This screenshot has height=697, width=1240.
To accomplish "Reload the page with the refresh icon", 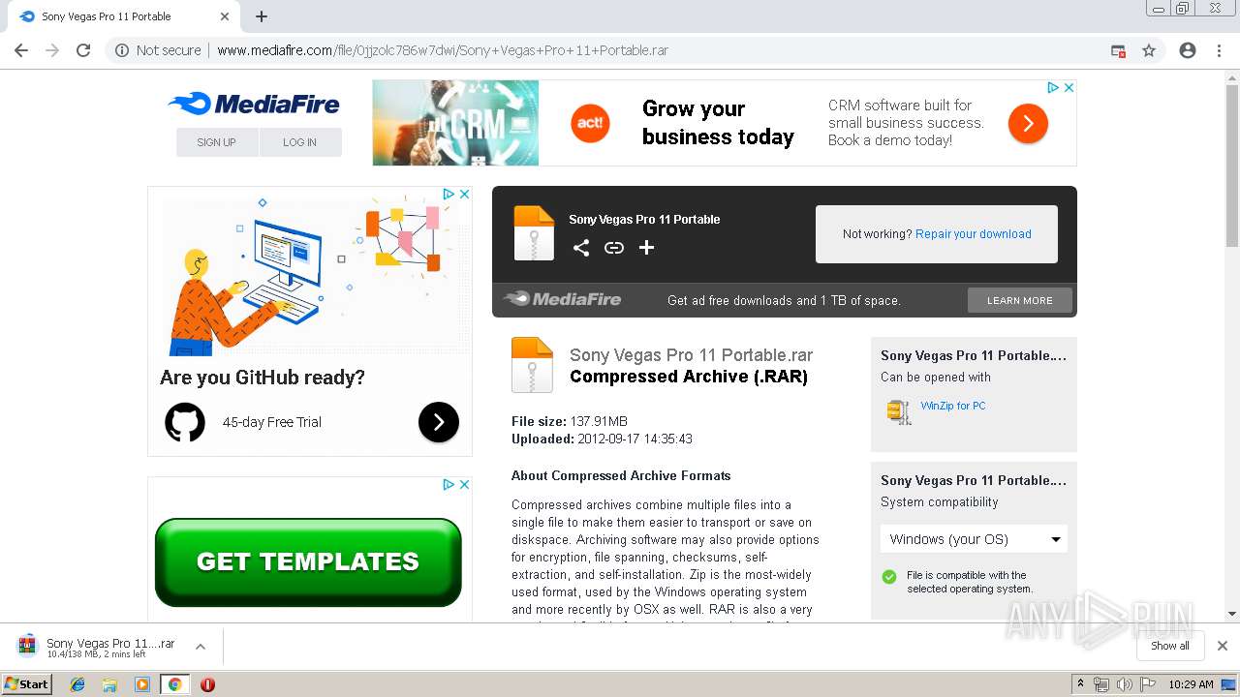I will coord(83,50).
